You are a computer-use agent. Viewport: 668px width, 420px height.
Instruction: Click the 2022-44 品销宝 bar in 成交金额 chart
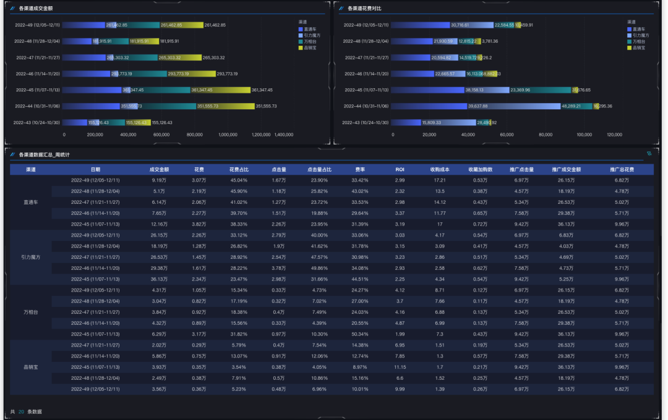pos(225,106)
